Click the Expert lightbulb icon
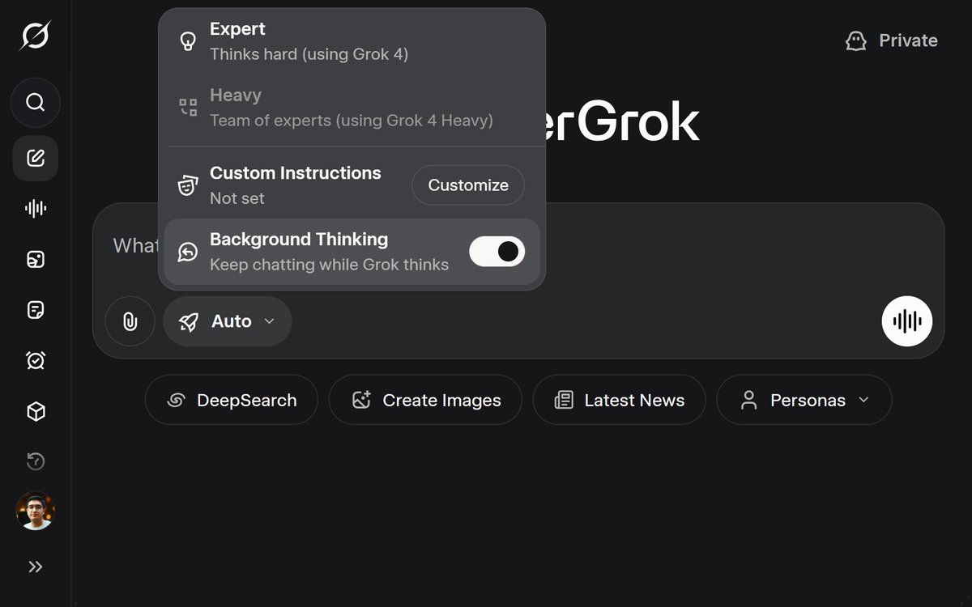Viewport: 972px width, 607px height. point(188,41)
